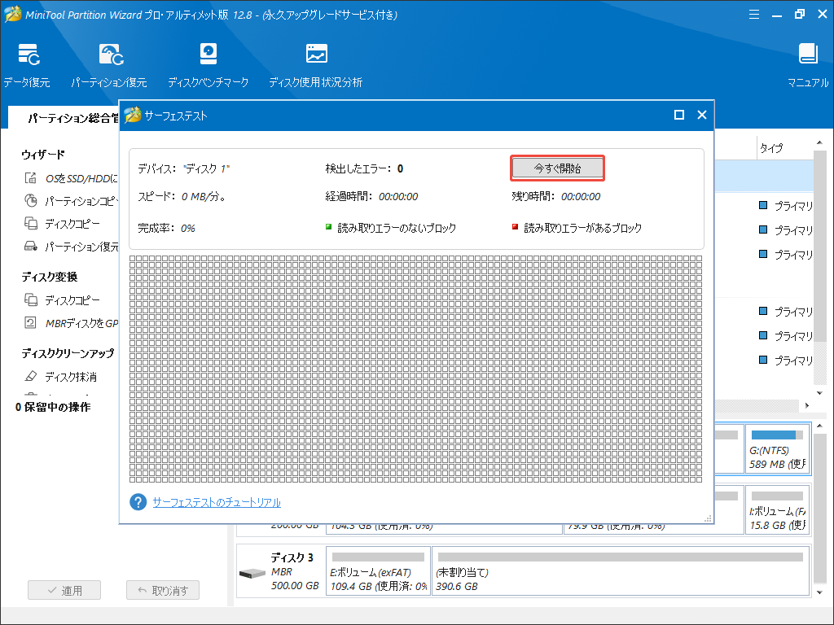Launch ディスクベンチマーク from the toolbar
This screenshot has height=625, width=834.
(208, 55)
